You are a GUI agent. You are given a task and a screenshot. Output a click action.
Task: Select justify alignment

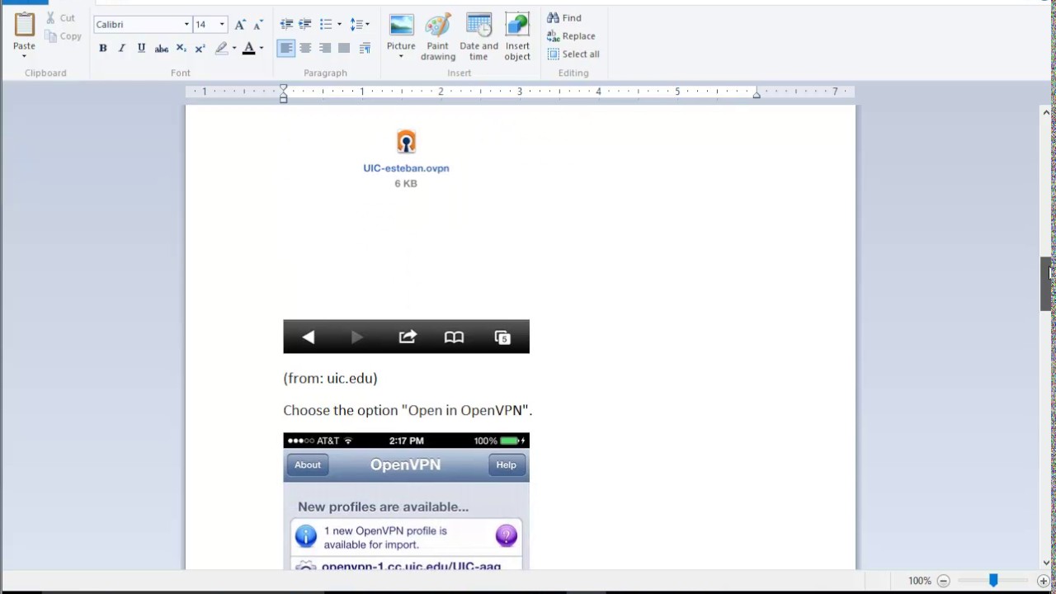click(344, 49)
